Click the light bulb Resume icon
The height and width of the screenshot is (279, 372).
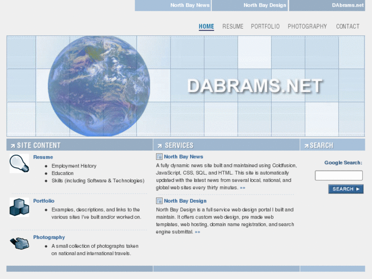pyautogui.click(x=19, y=163)
